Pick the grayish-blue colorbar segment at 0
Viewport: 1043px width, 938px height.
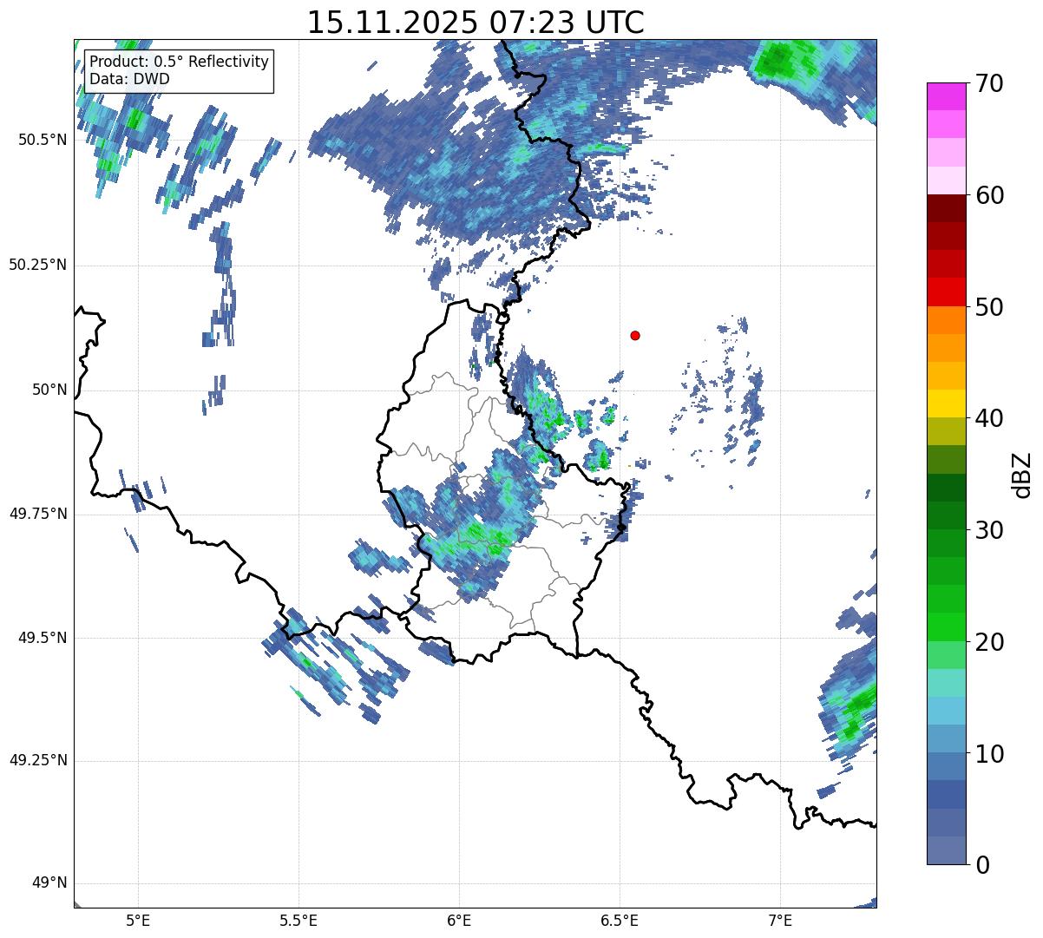[x=946, y=850]
